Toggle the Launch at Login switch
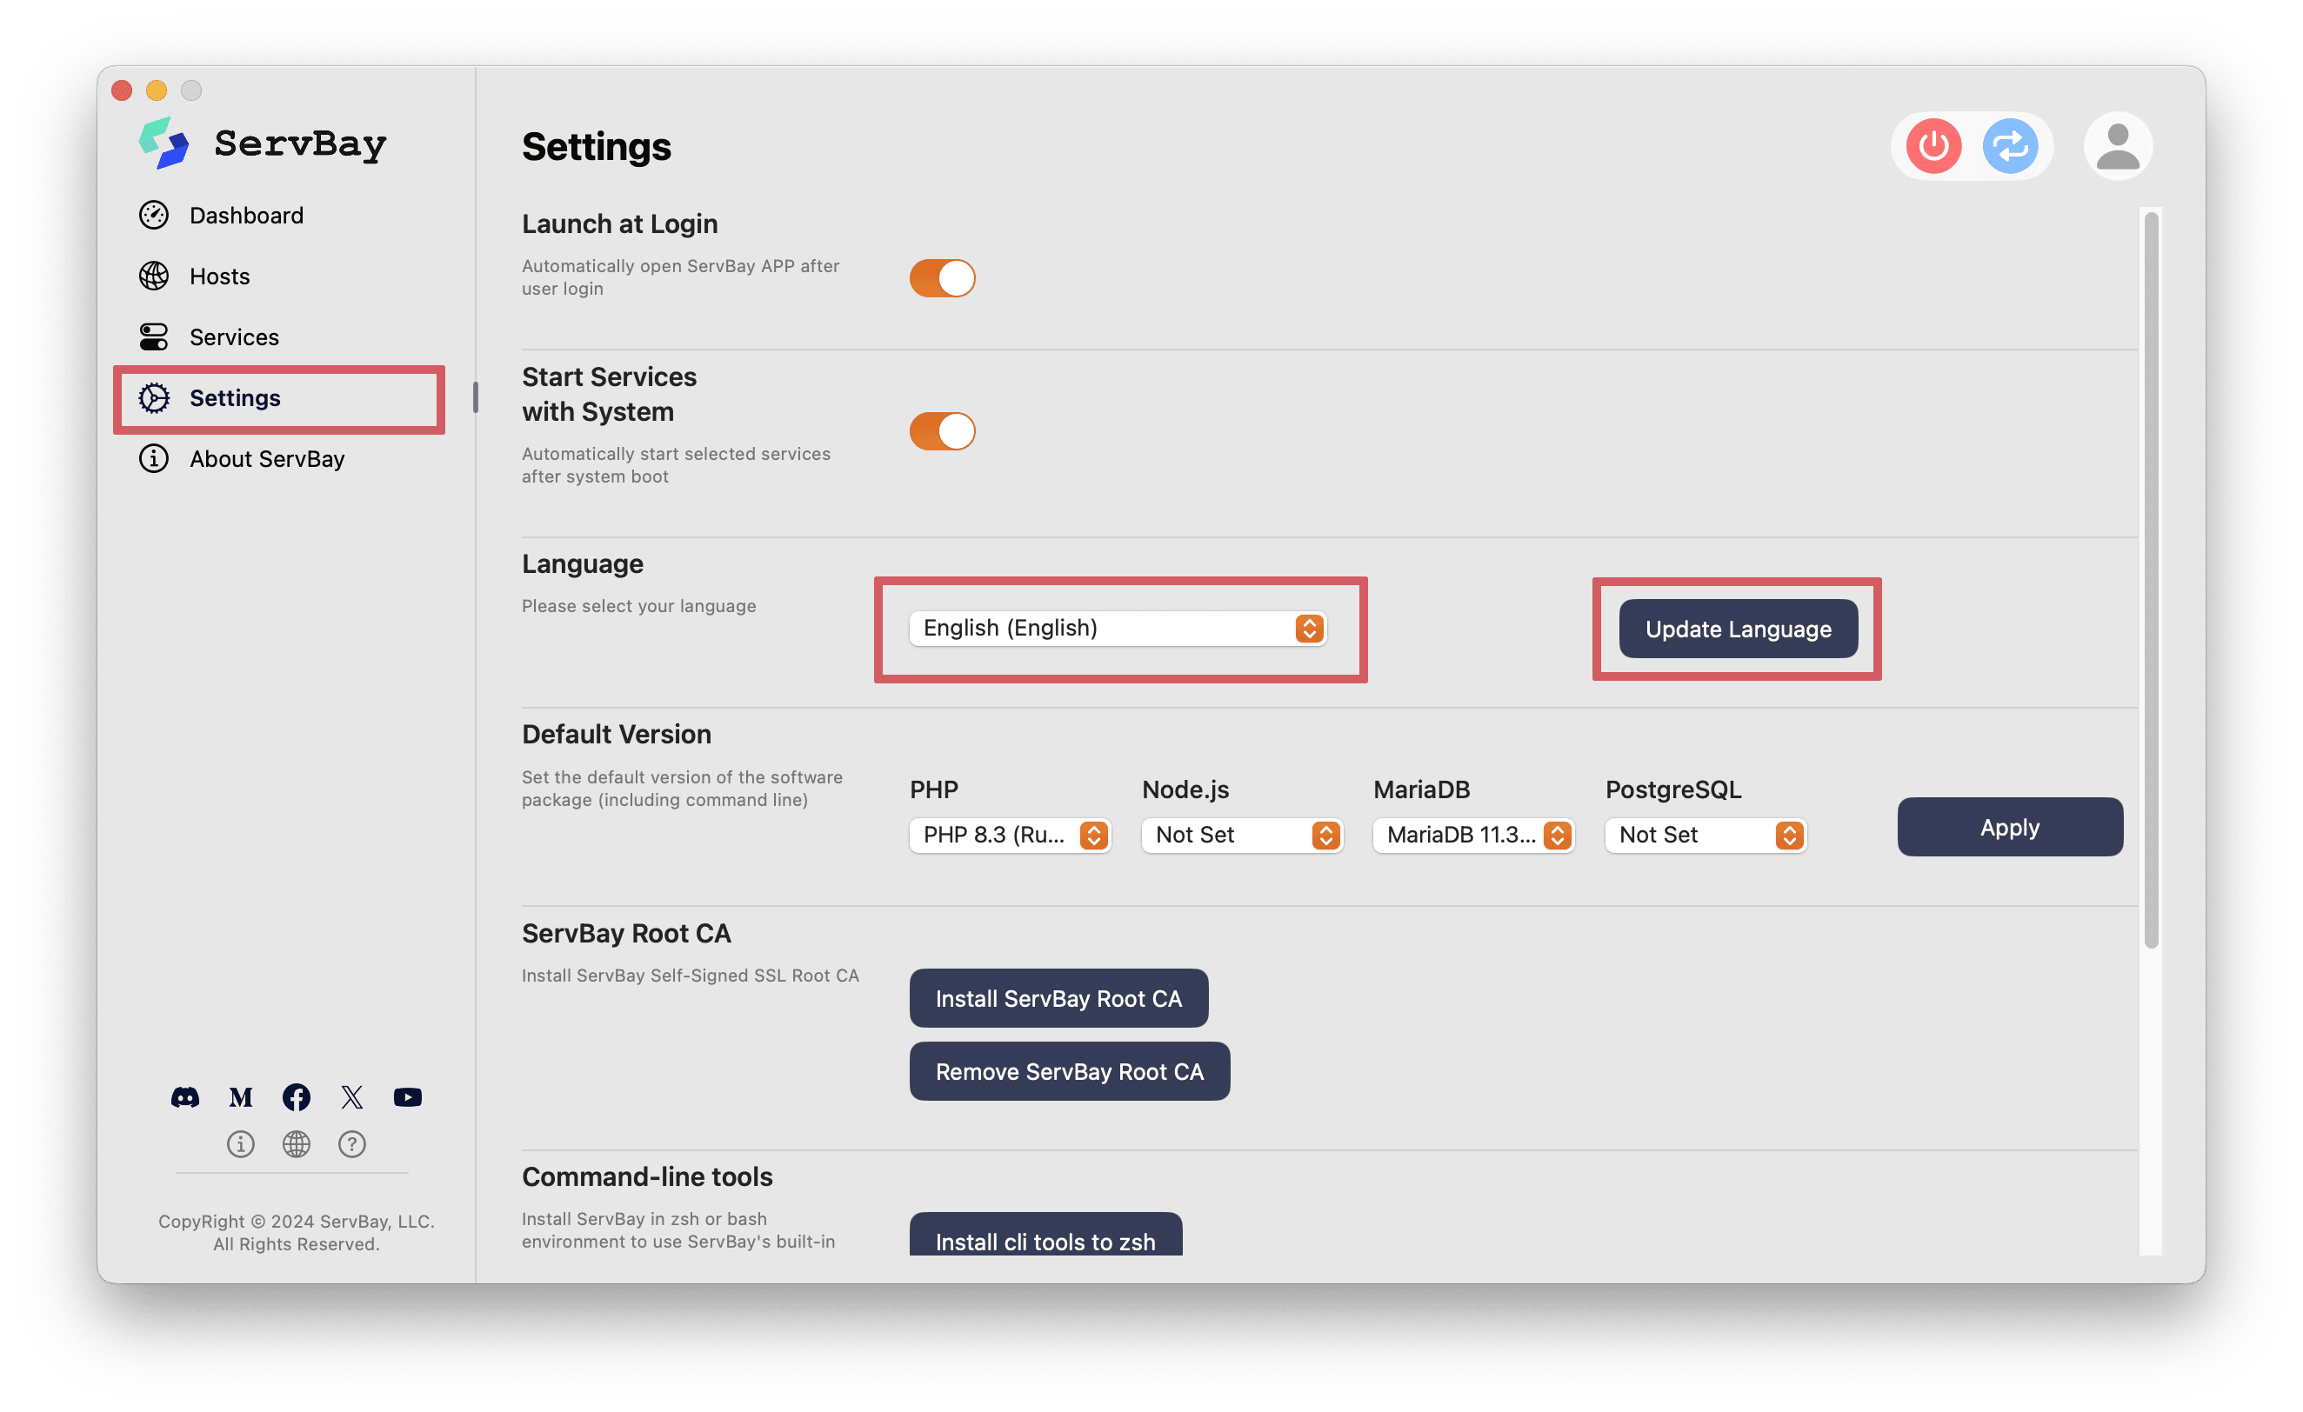The image size is (2303, 1412). pyautogui.click(x=941, y=276)
